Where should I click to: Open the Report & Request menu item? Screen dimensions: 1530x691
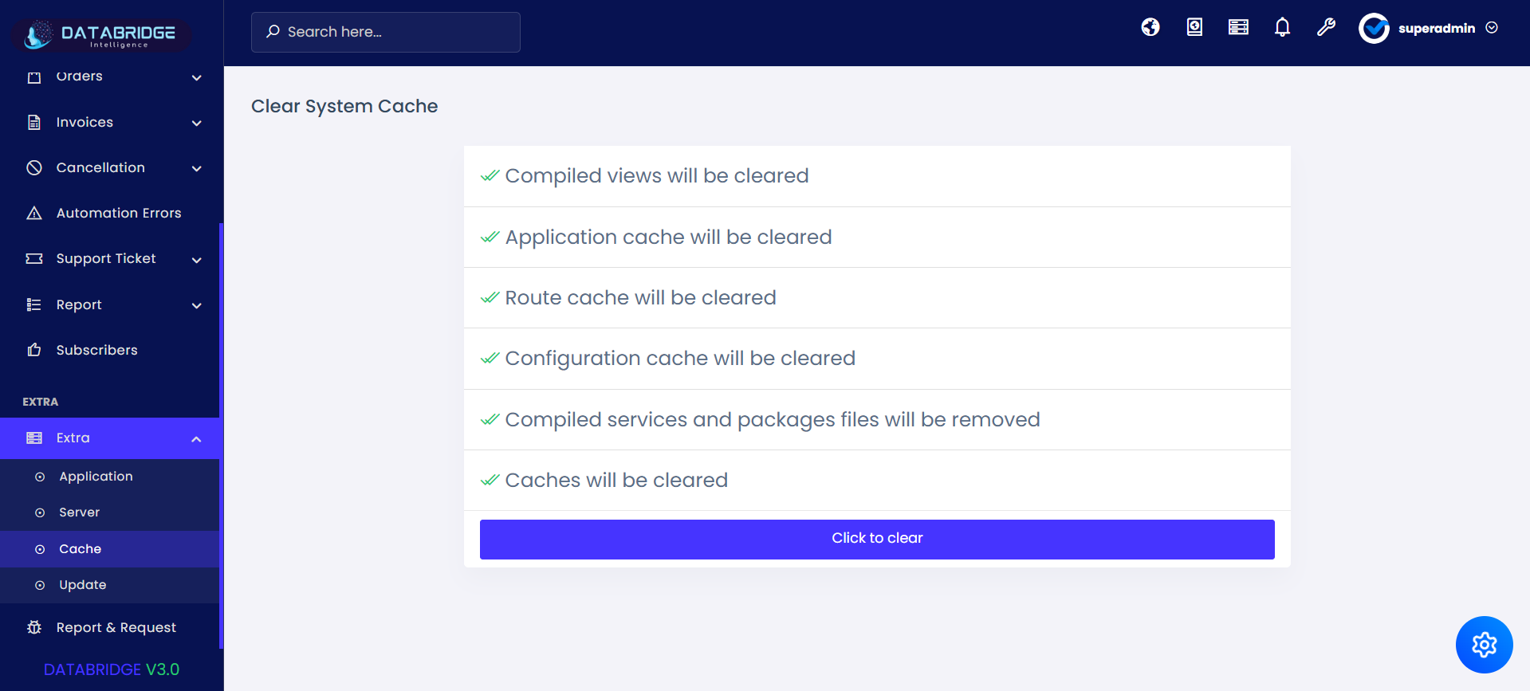point(112,627)
